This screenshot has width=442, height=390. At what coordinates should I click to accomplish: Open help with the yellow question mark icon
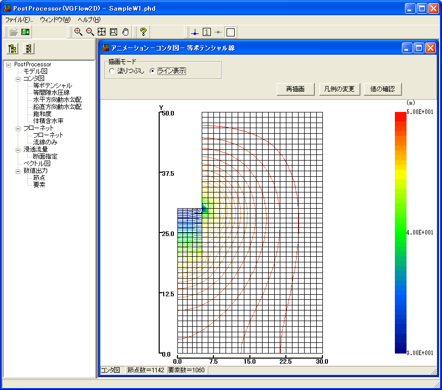click(143, 32)
